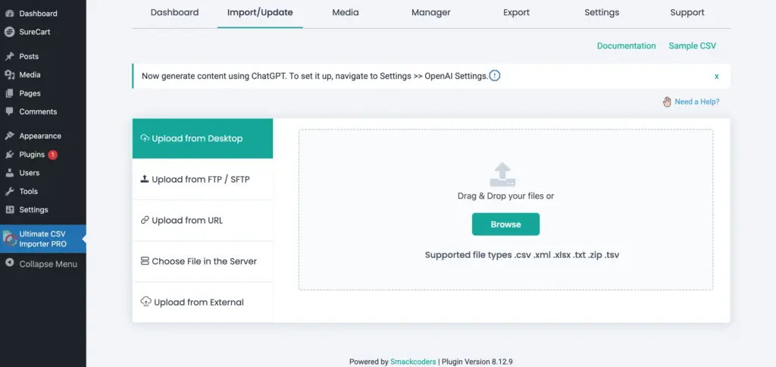Viewport: 776px width, 367px height.
Task: Select the Import/Update tab
Action: tap(260, 12)
